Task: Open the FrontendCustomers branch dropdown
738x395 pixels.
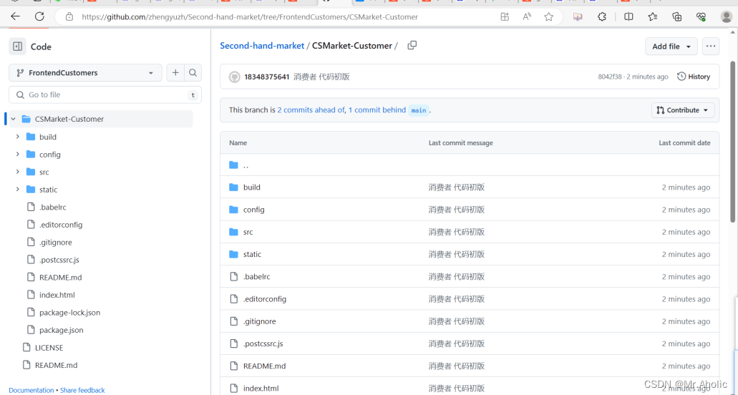Action: point(85,73)
